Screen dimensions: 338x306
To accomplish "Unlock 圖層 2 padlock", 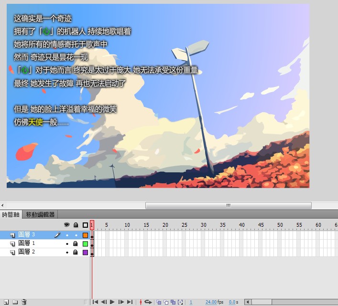I will click(x=75, y=252).
